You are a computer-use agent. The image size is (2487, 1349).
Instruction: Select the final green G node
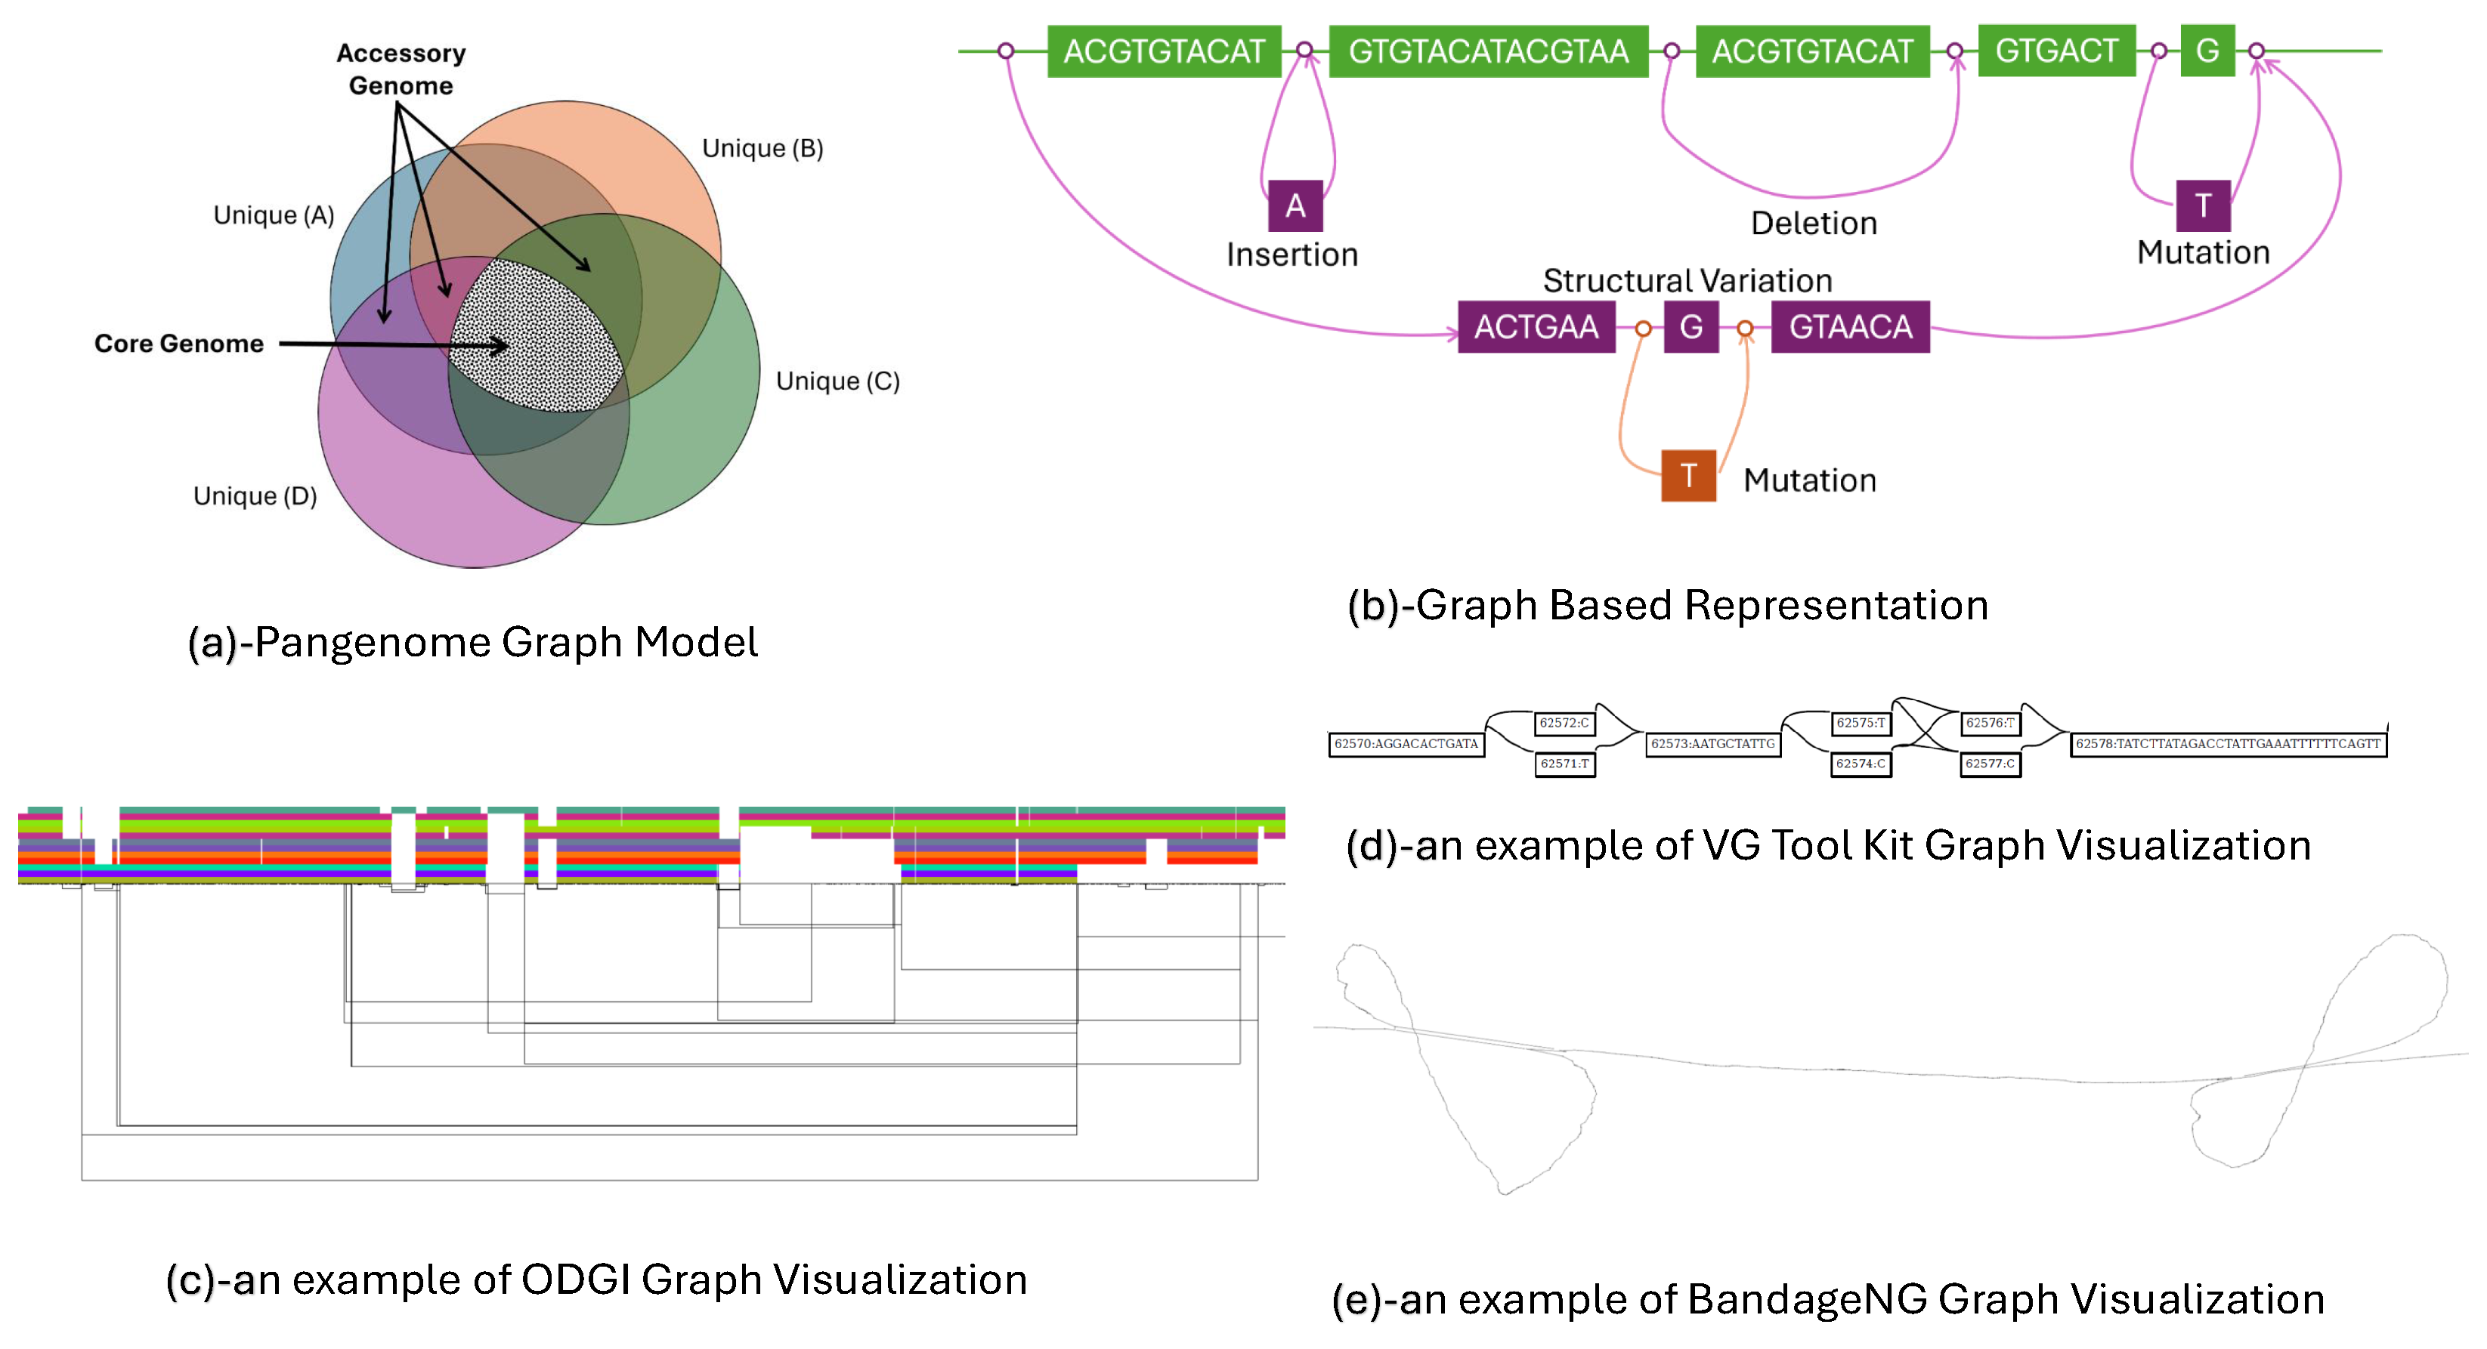pos(2207,51)
